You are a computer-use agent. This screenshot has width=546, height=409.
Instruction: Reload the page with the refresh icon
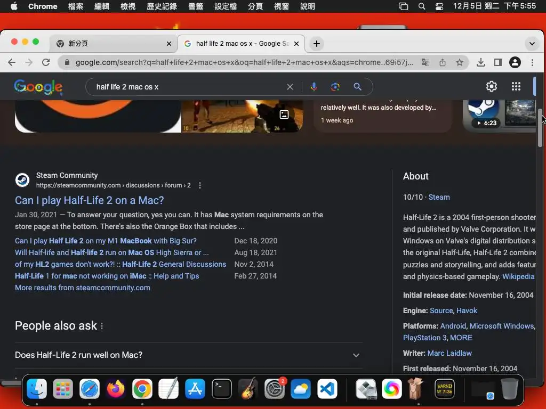pyautogui.click(x=46, y=62)
